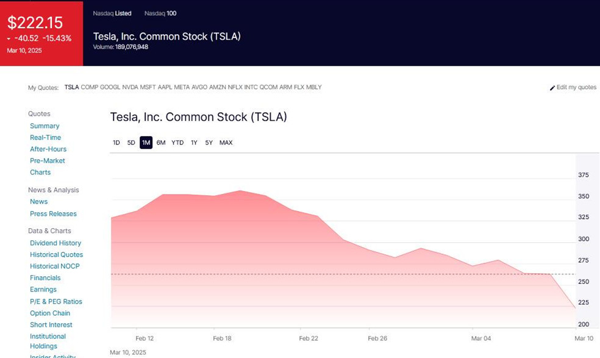Select the 1D chart range
This screenshot has width=600, height=358.
(x=116, y=143)
